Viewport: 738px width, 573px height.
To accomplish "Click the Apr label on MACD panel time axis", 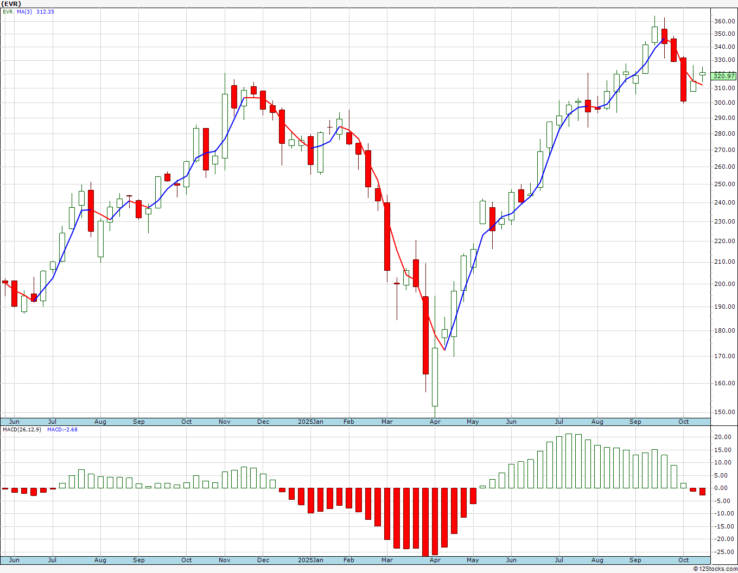I will pyautogui.click(x=435, y=560).
